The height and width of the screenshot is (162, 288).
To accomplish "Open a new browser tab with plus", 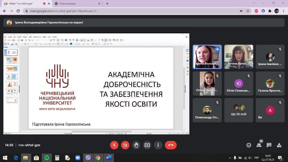I will click(x=107, y=3).
